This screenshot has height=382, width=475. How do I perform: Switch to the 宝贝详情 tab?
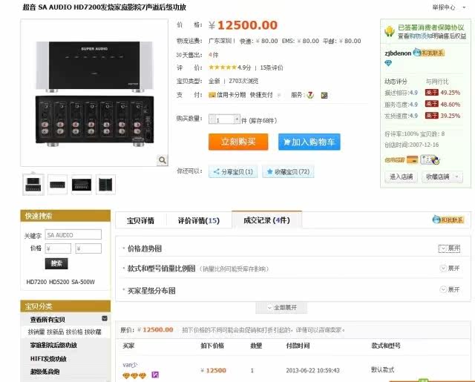(x=140, y=220)
